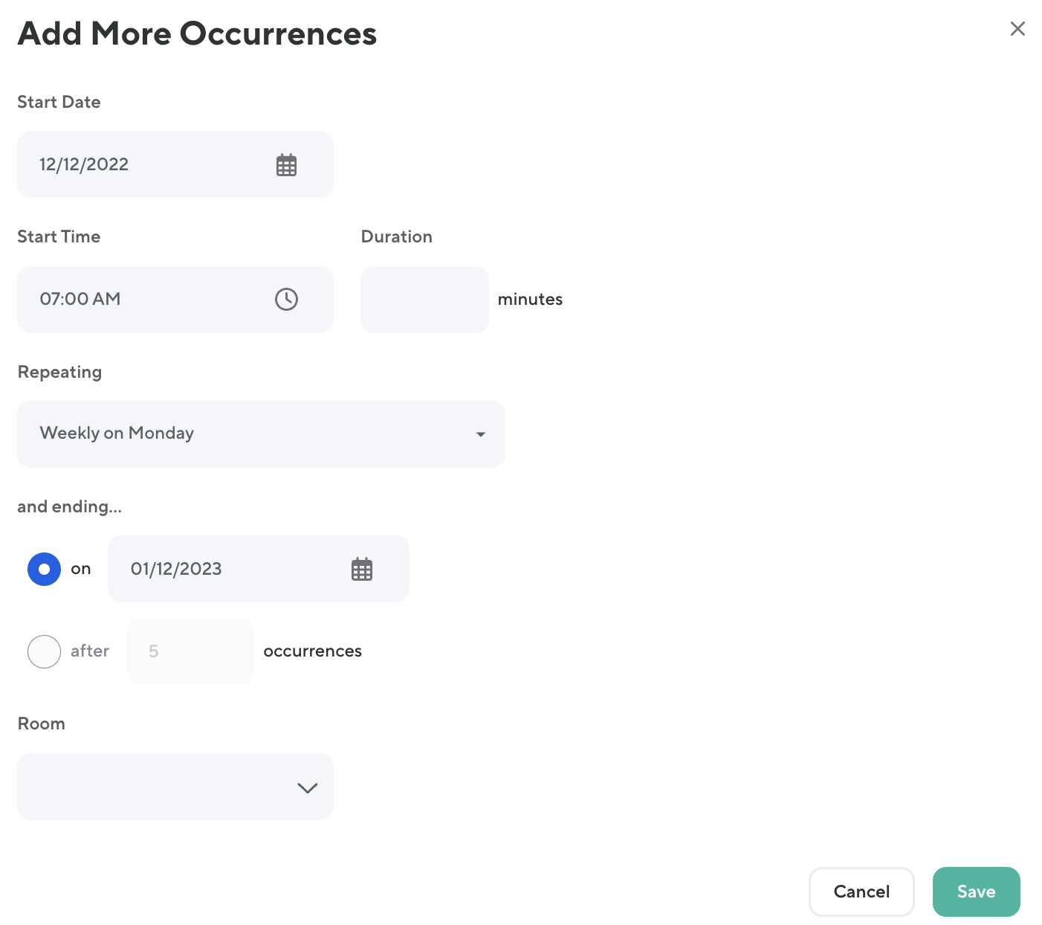The width and height of the screenshot is (1042, 925).
Task: Expand the Repeating dropdown arrow
Action: [481, 434]
